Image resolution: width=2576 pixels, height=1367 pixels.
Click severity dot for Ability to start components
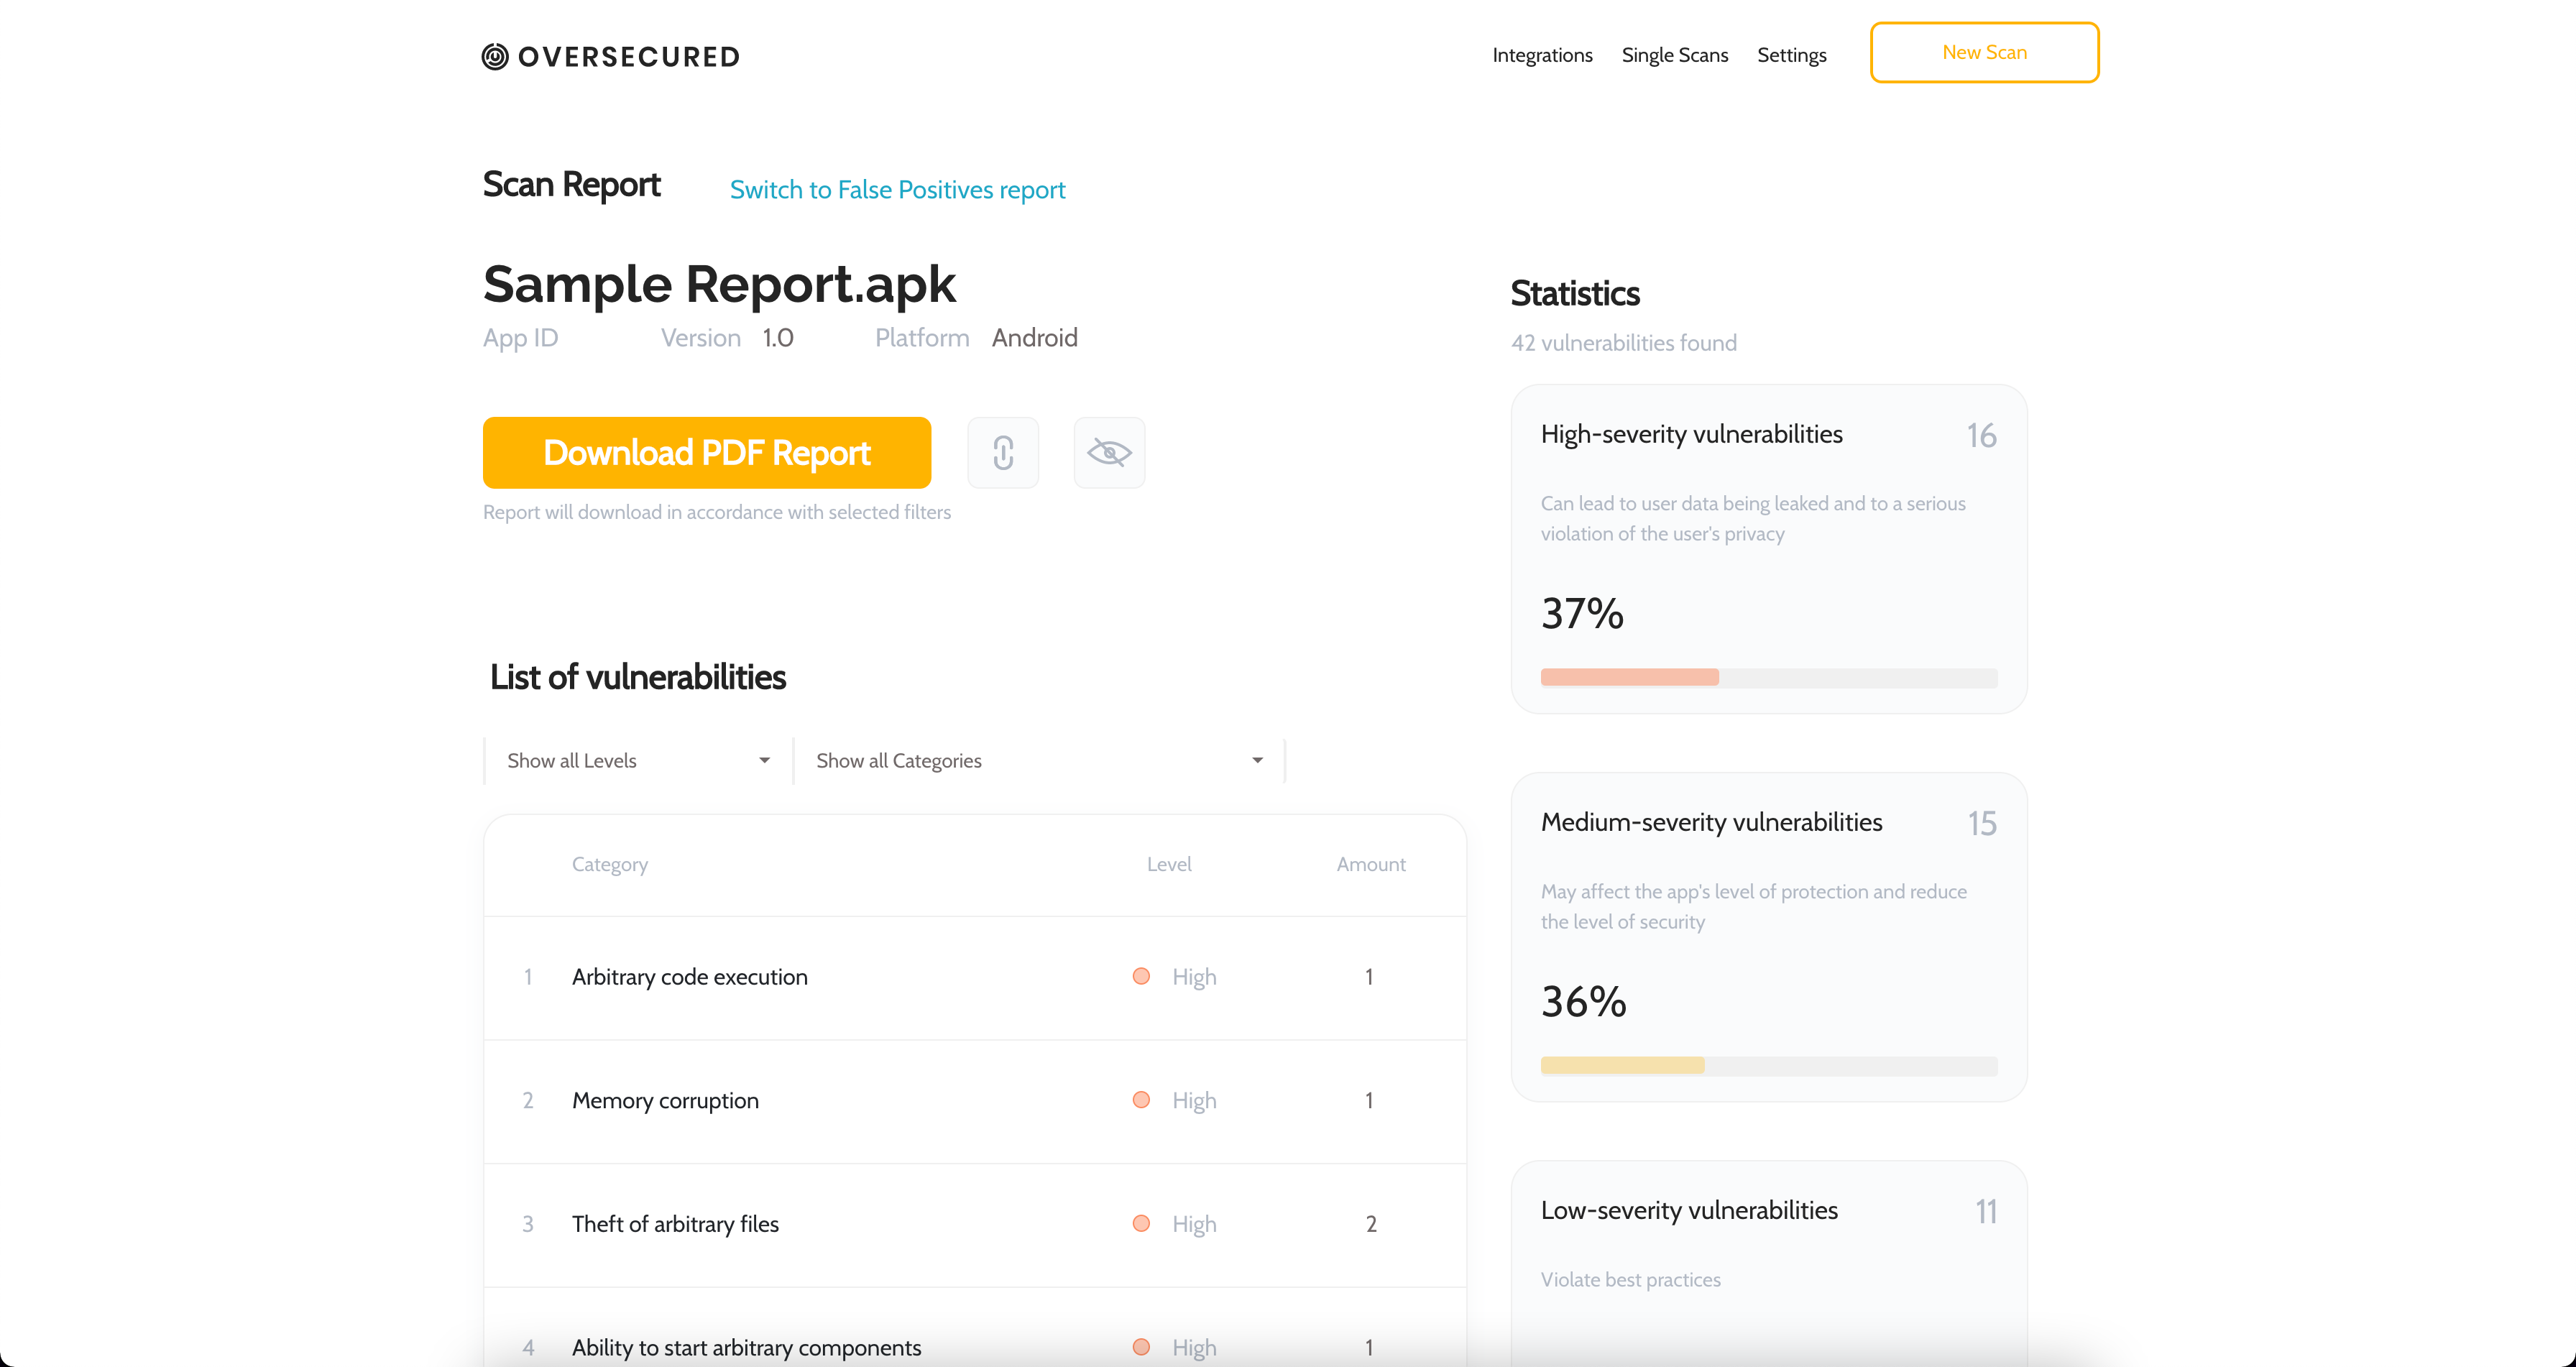[1141, 1346]
